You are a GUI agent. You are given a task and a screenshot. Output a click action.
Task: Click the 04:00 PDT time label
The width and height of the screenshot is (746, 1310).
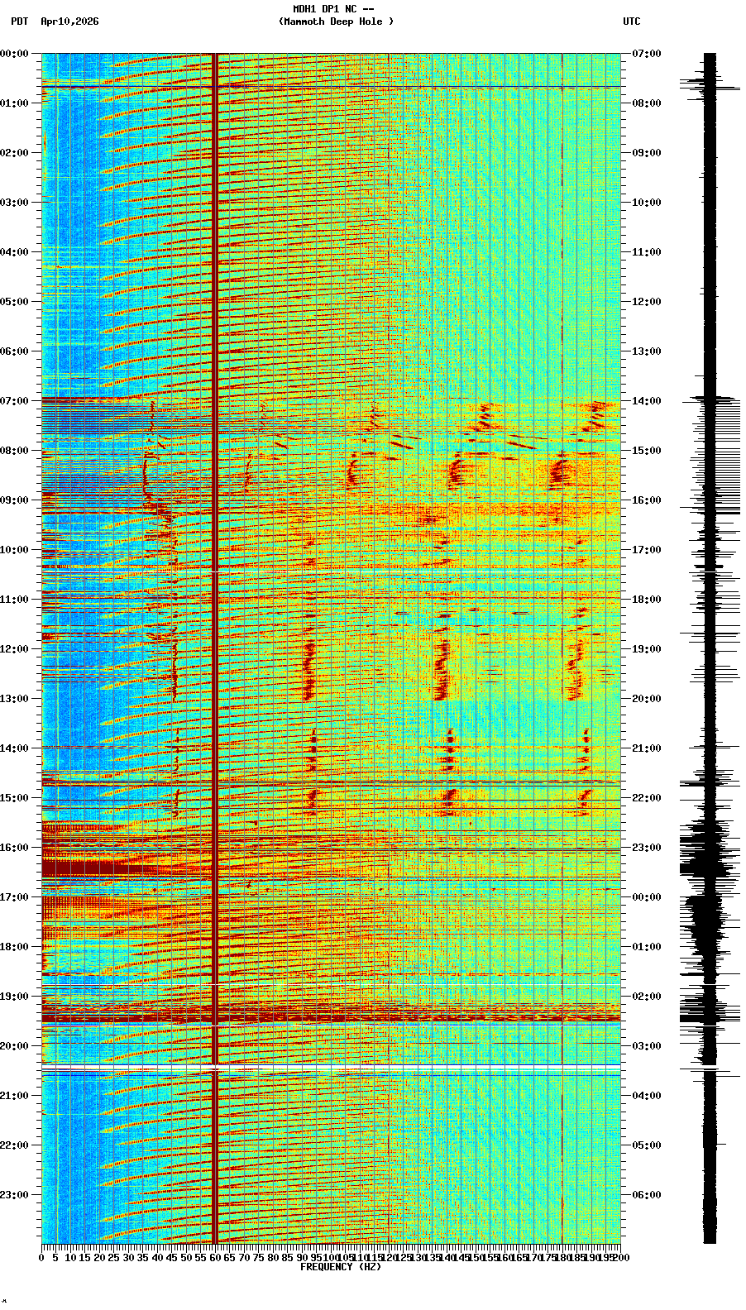pyautogui.click(x=15, y=252)
